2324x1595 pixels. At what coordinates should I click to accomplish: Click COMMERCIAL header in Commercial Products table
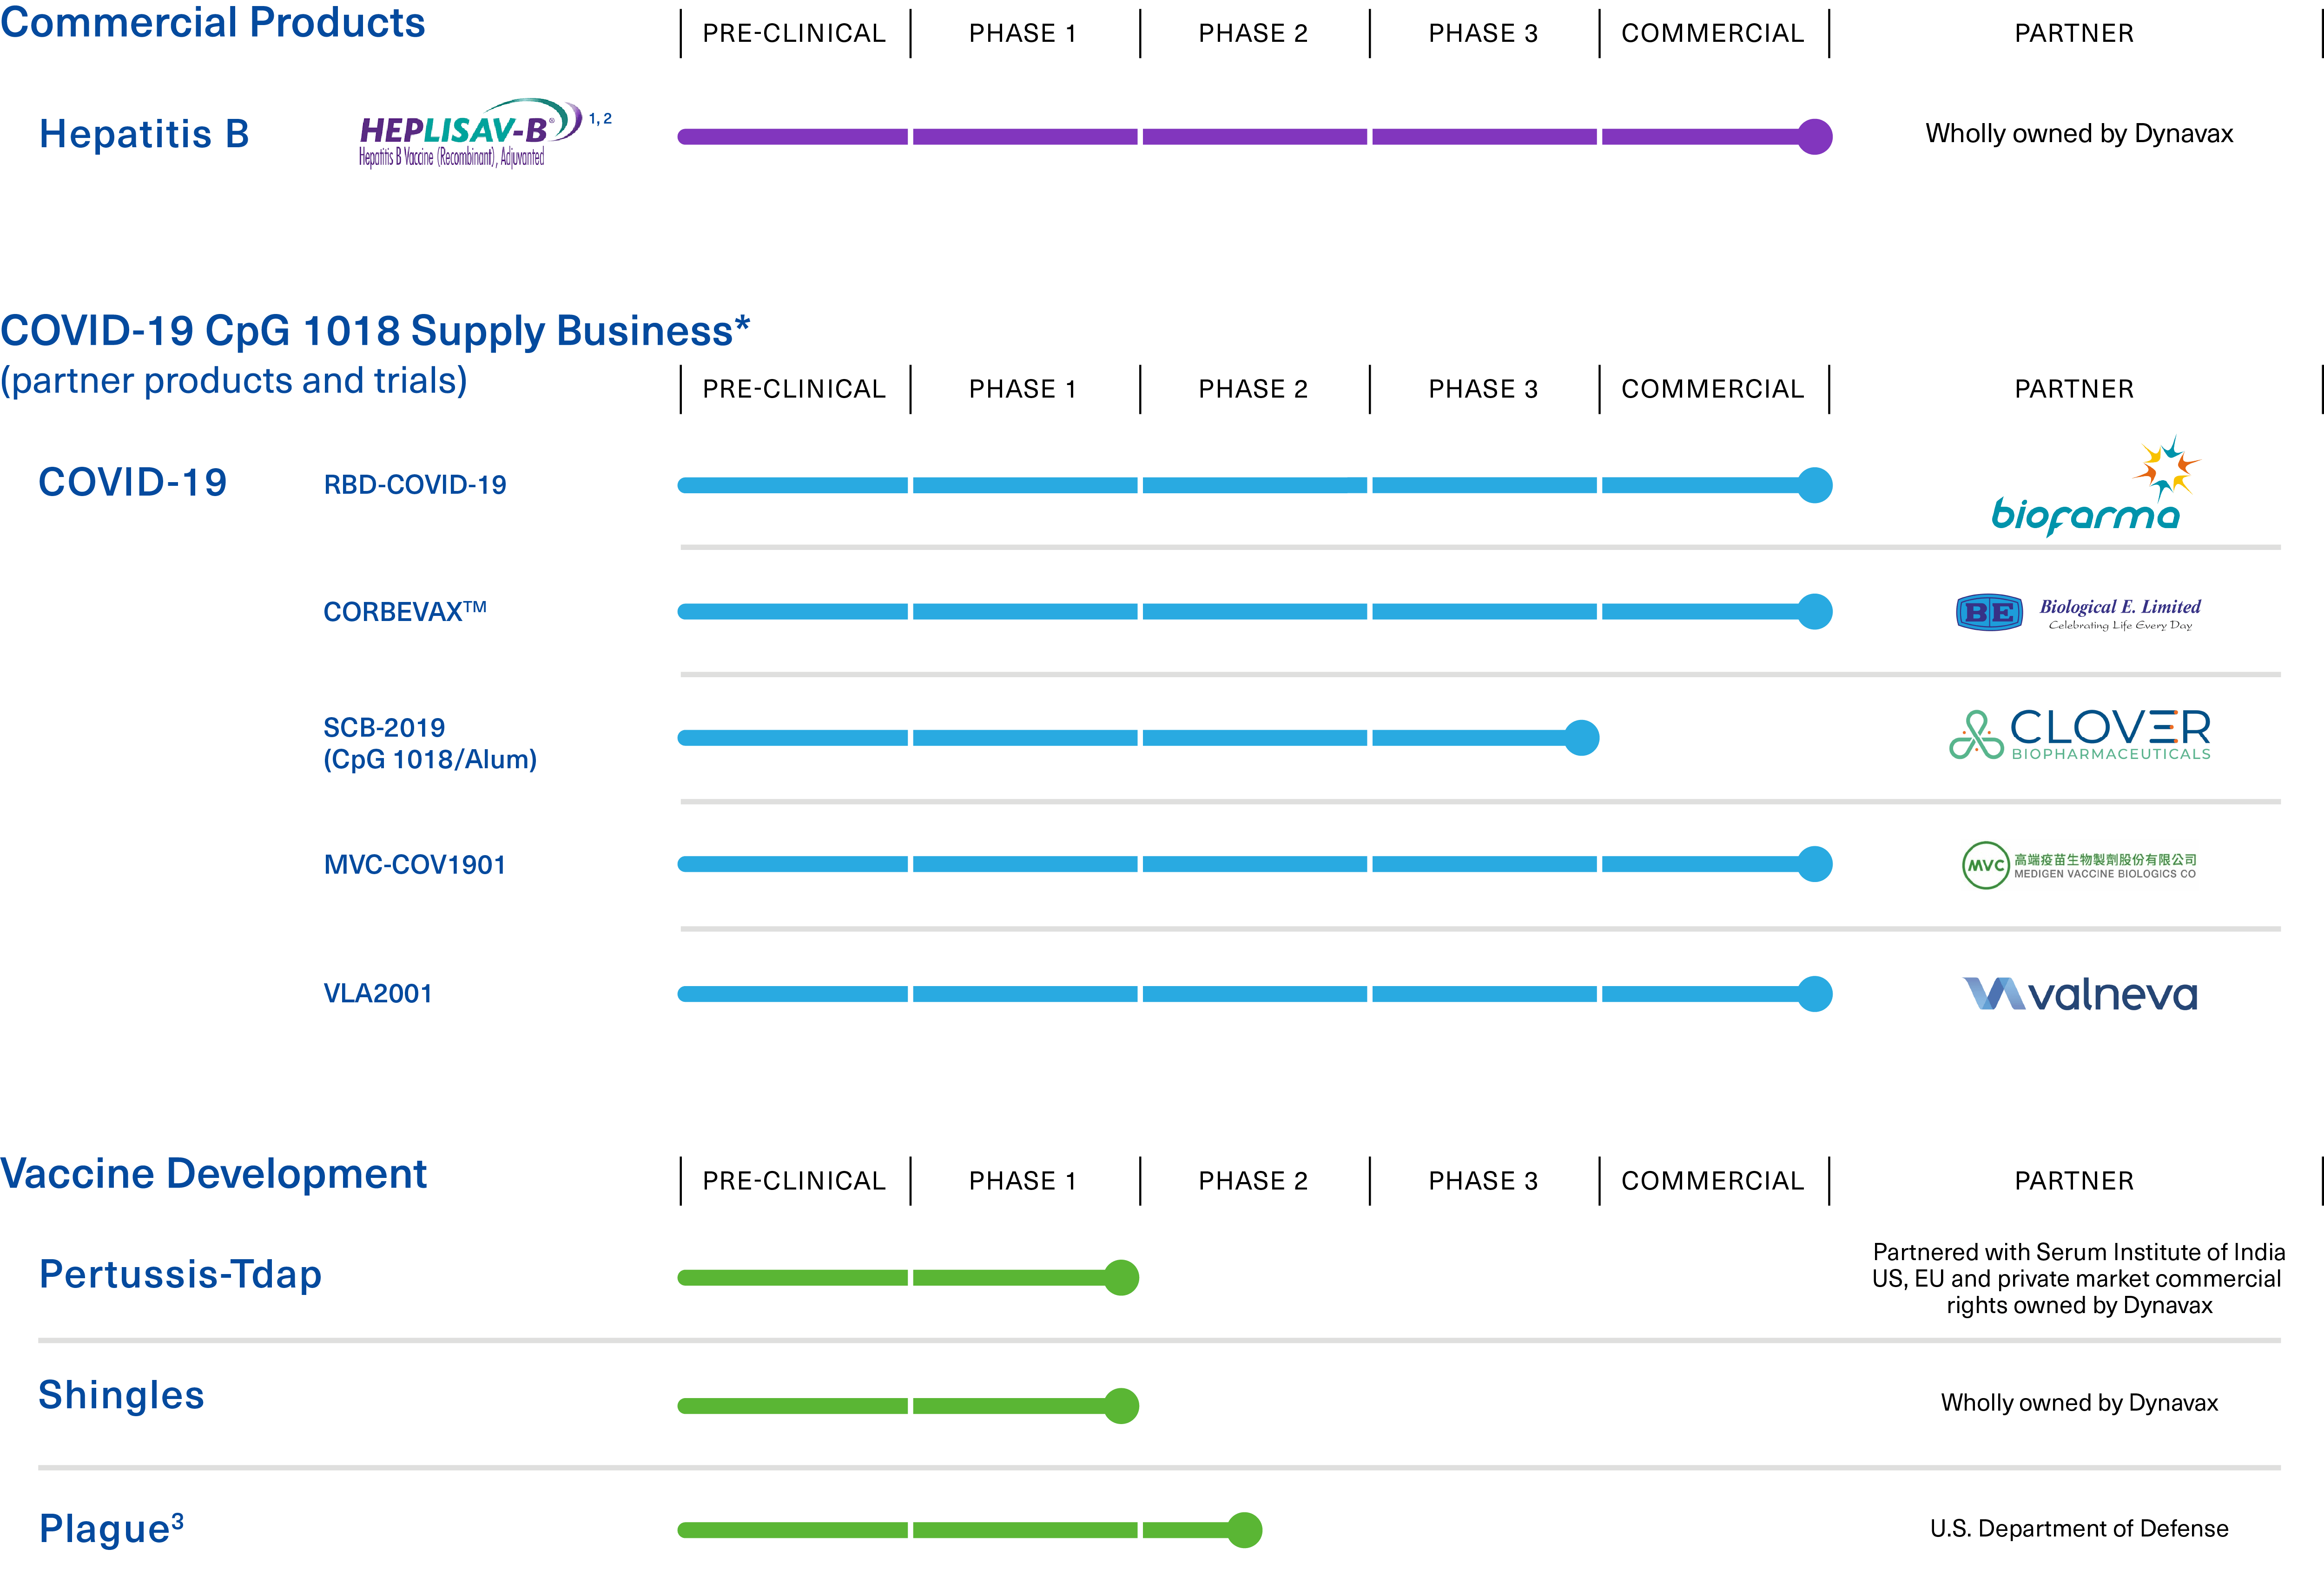click(x=1713, y=34)
